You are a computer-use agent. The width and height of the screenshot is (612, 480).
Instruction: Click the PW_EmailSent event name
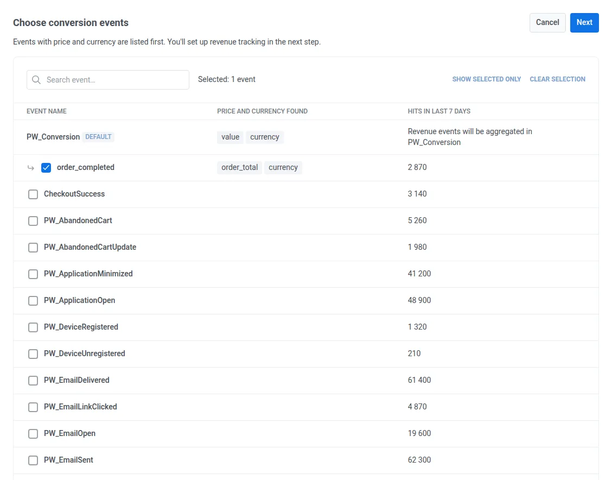[68, 460]
